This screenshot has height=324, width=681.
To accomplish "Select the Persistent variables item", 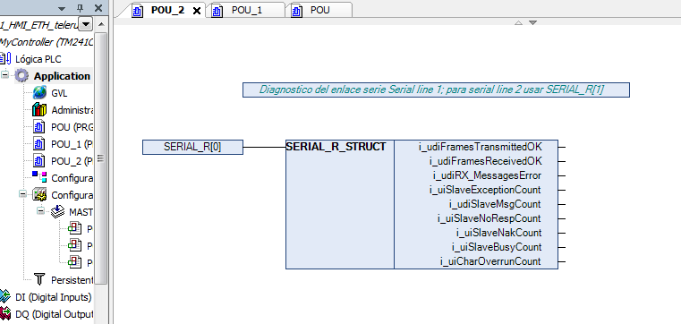I will 72,280.
